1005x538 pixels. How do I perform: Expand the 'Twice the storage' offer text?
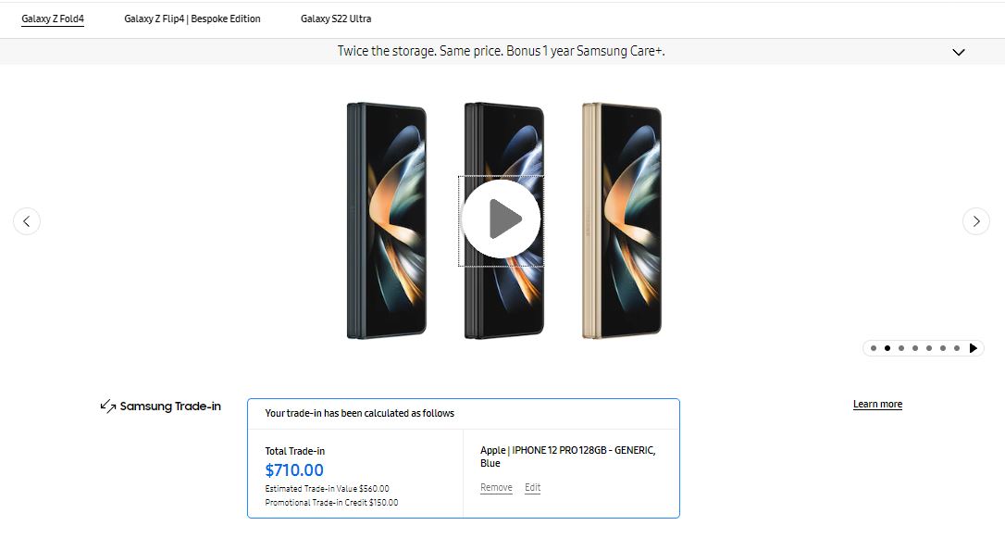click(501, 52)
